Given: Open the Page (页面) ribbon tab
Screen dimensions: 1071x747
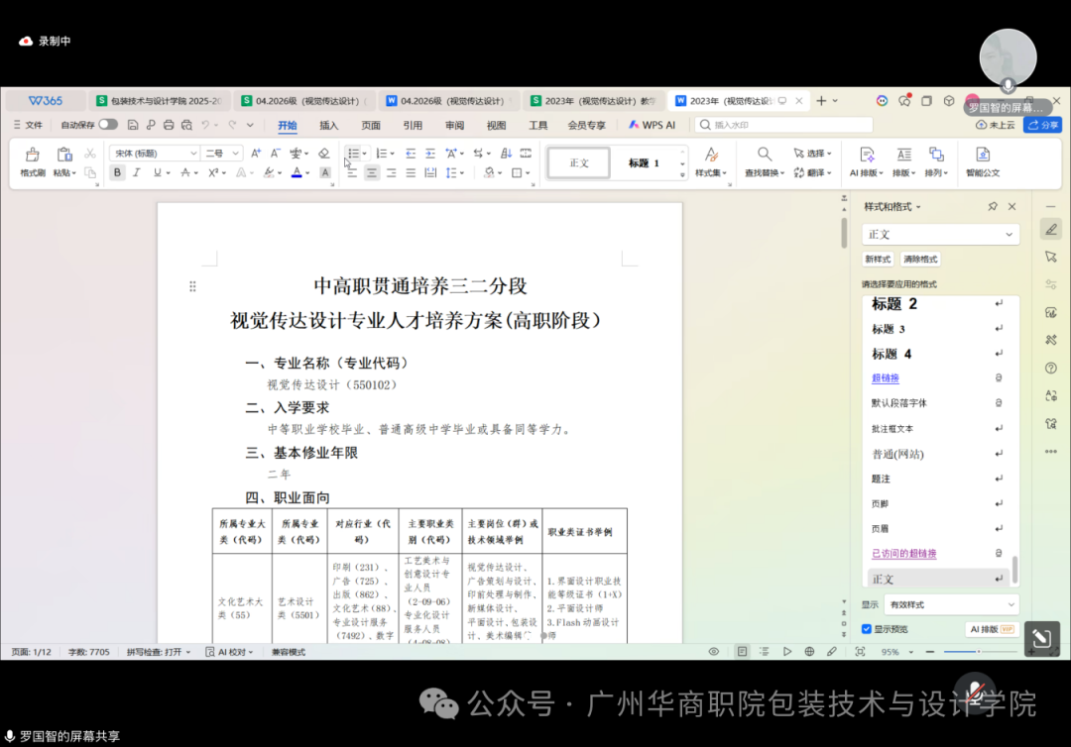Looking at the screenshot, I should pos(371,125).
